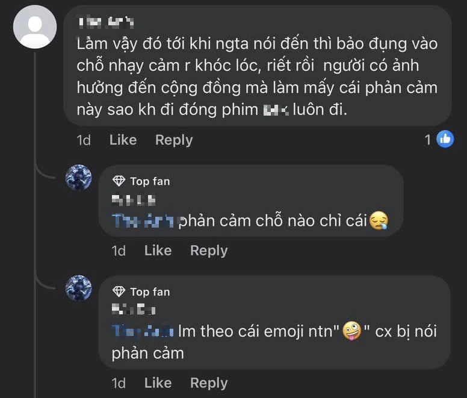Open the profile picture of the second reply

(79, 288)
